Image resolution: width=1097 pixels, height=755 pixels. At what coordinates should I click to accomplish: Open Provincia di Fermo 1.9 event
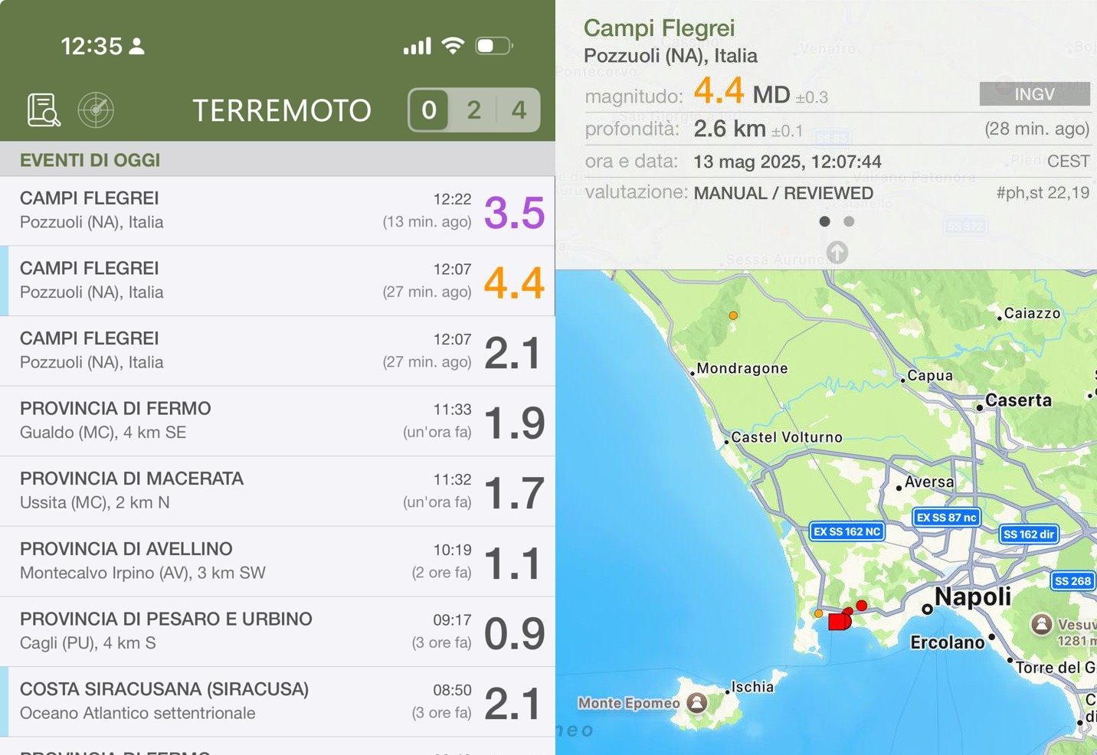(277, 421)
